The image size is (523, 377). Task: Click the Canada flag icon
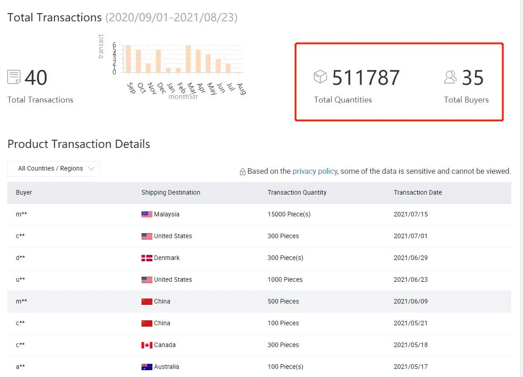tap(147, 345)
